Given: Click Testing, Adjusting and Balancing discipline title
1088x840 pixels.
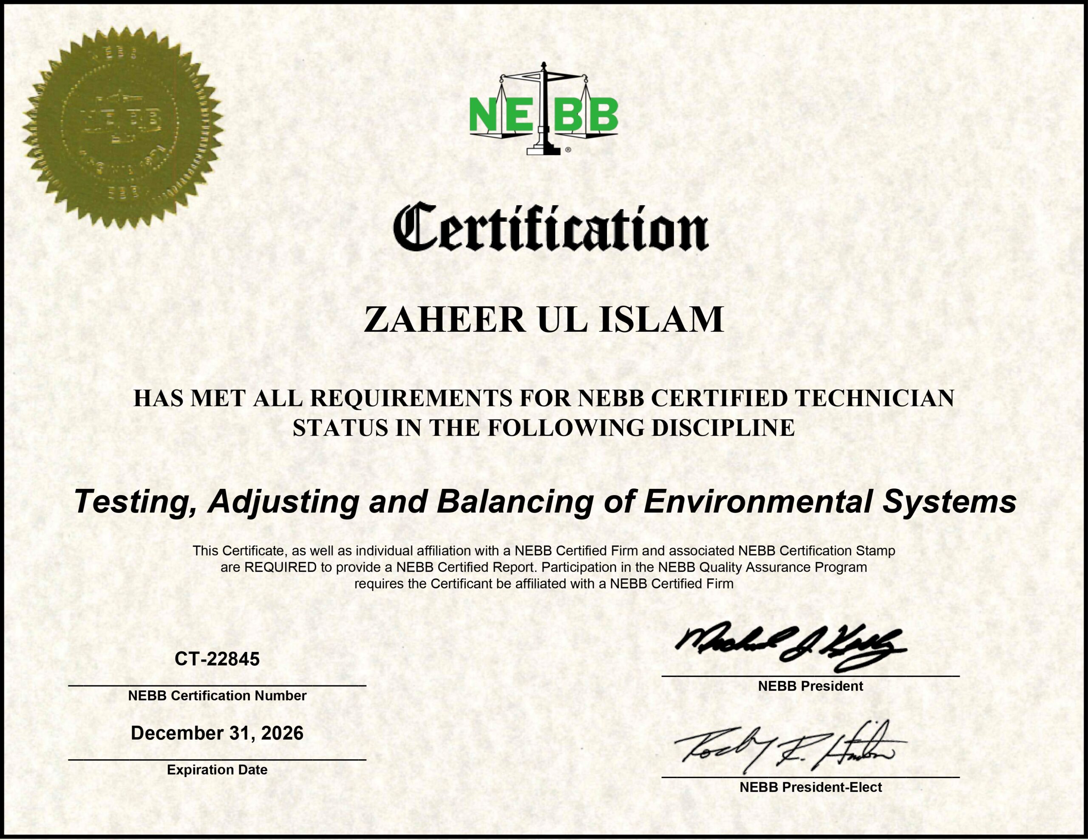Looking at the screenshot, I should [545, 502].
